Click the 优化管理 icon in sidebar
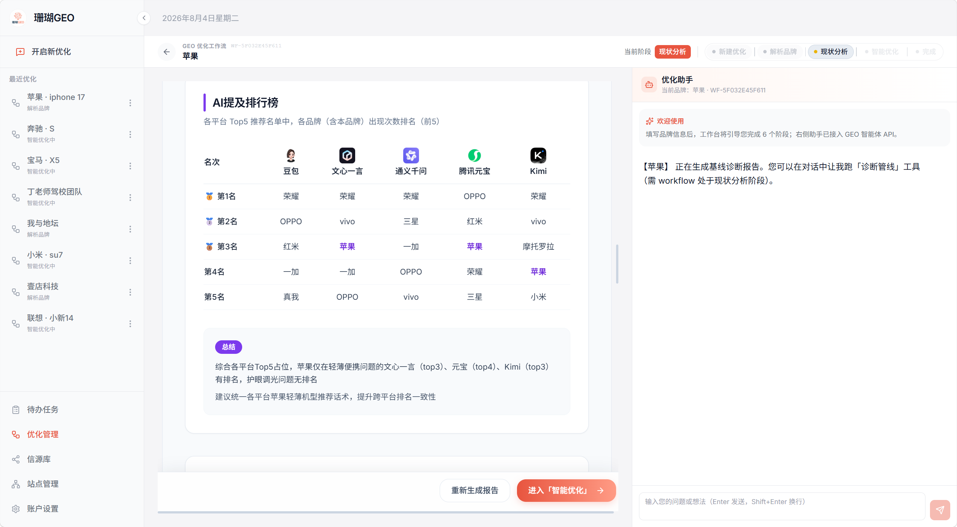 [16, 434]
